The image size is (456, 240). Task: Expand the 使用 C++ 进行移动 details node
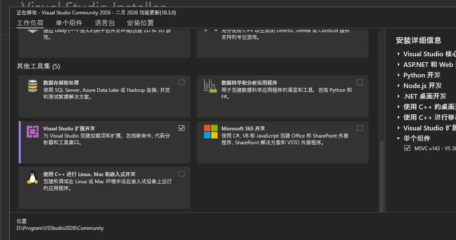point(398,117)
